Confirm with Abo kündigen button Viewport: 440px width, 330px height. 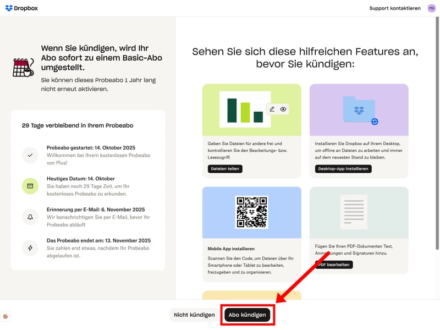pyautogui.click(x=247, y=315)
